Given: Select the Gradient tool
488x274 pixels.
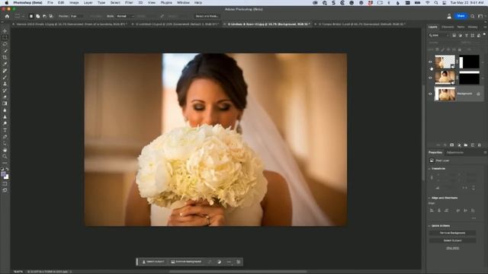Looking at the screenshot, I should (5, 104).
